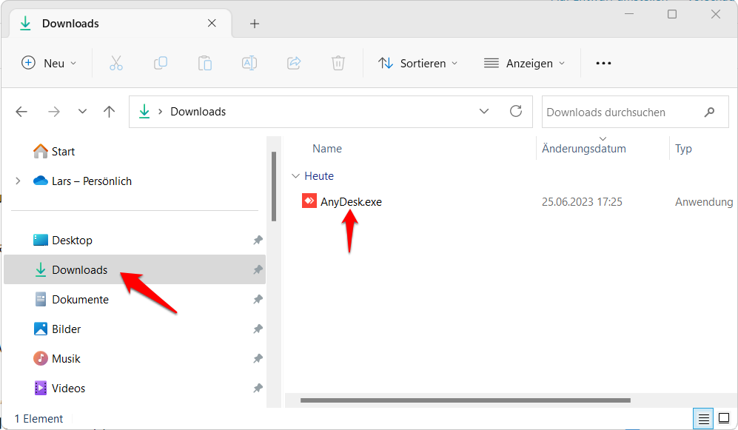Click the Share icon in toolbar
The image size is (738, 430).
294,63
